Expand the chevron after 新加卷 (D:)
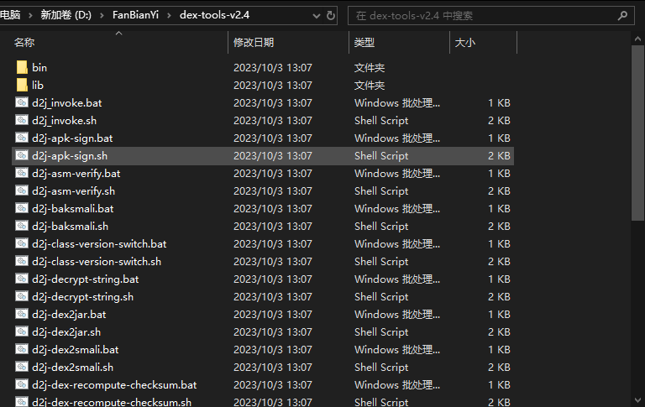The width and height of the screenshot is (645, 407). click(x=102, y=16)
